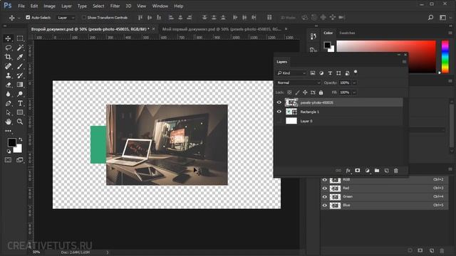This screenshot has width=456, height=256.
Task: Select the Eraser tool
Action: click(x=8, y=85)
